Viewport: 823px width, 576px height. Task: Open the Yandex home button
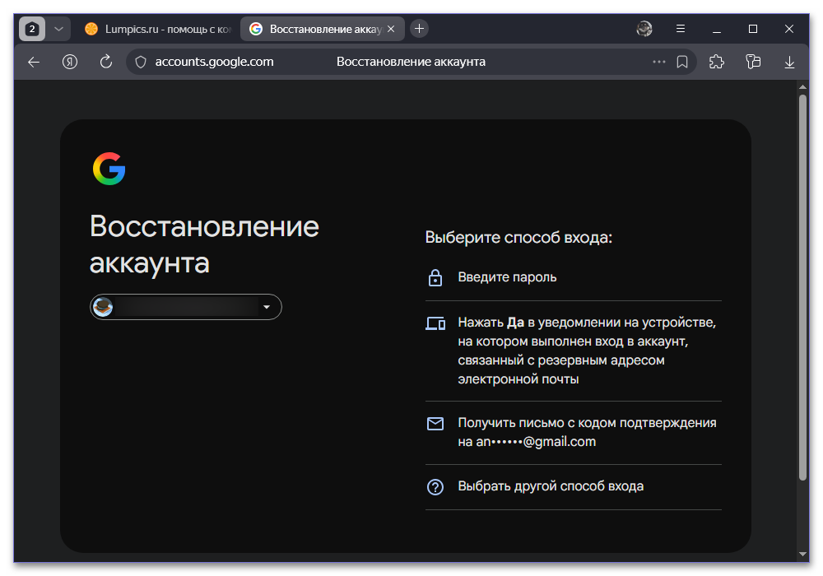tap(70, 62)
